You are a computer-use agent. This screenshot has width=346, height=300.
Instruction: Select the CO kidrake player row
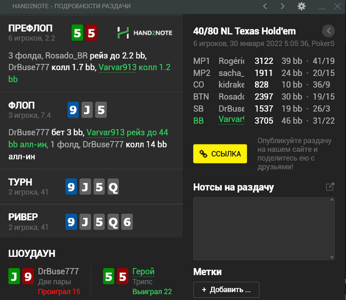pos(264,85)
